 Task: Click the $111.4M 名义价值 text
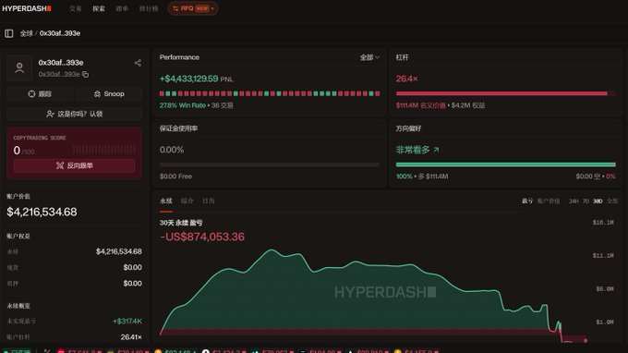pyautogui.click(x=420, y=105)
